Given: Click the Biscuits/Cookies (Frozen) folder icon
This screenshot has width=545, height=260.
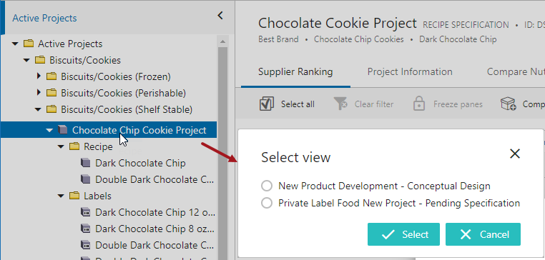Looking at the screenshot, I should [51, 76].
